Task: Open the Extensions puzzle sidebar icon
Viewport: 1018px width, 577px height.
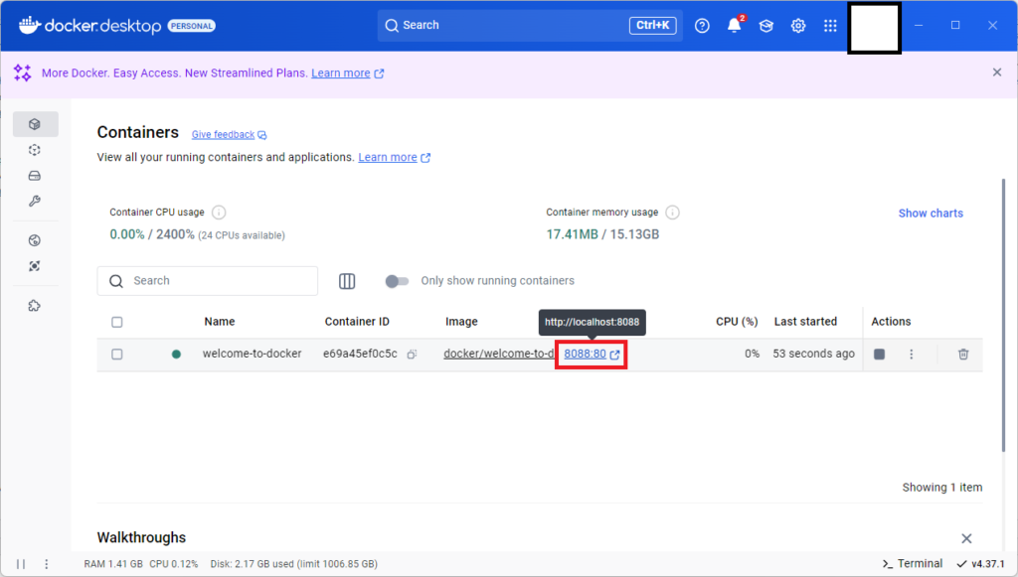Action: pos(35,305)
